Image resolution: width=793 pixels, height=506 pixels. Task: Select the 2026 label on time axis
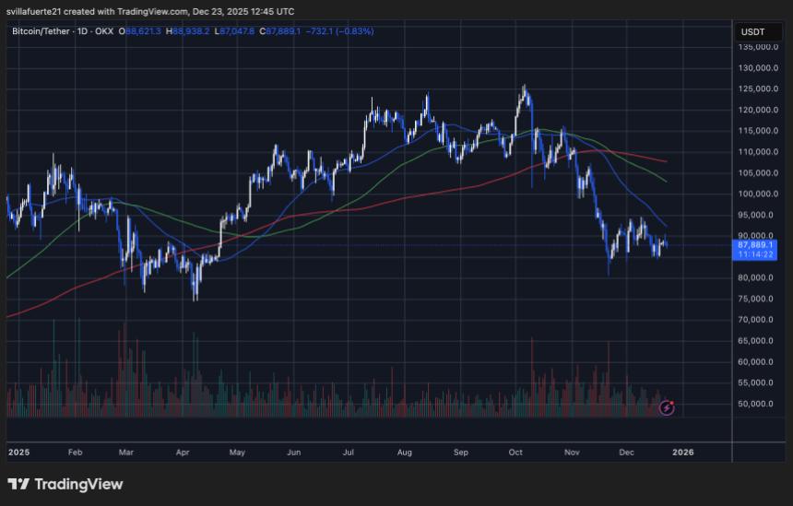682,453
